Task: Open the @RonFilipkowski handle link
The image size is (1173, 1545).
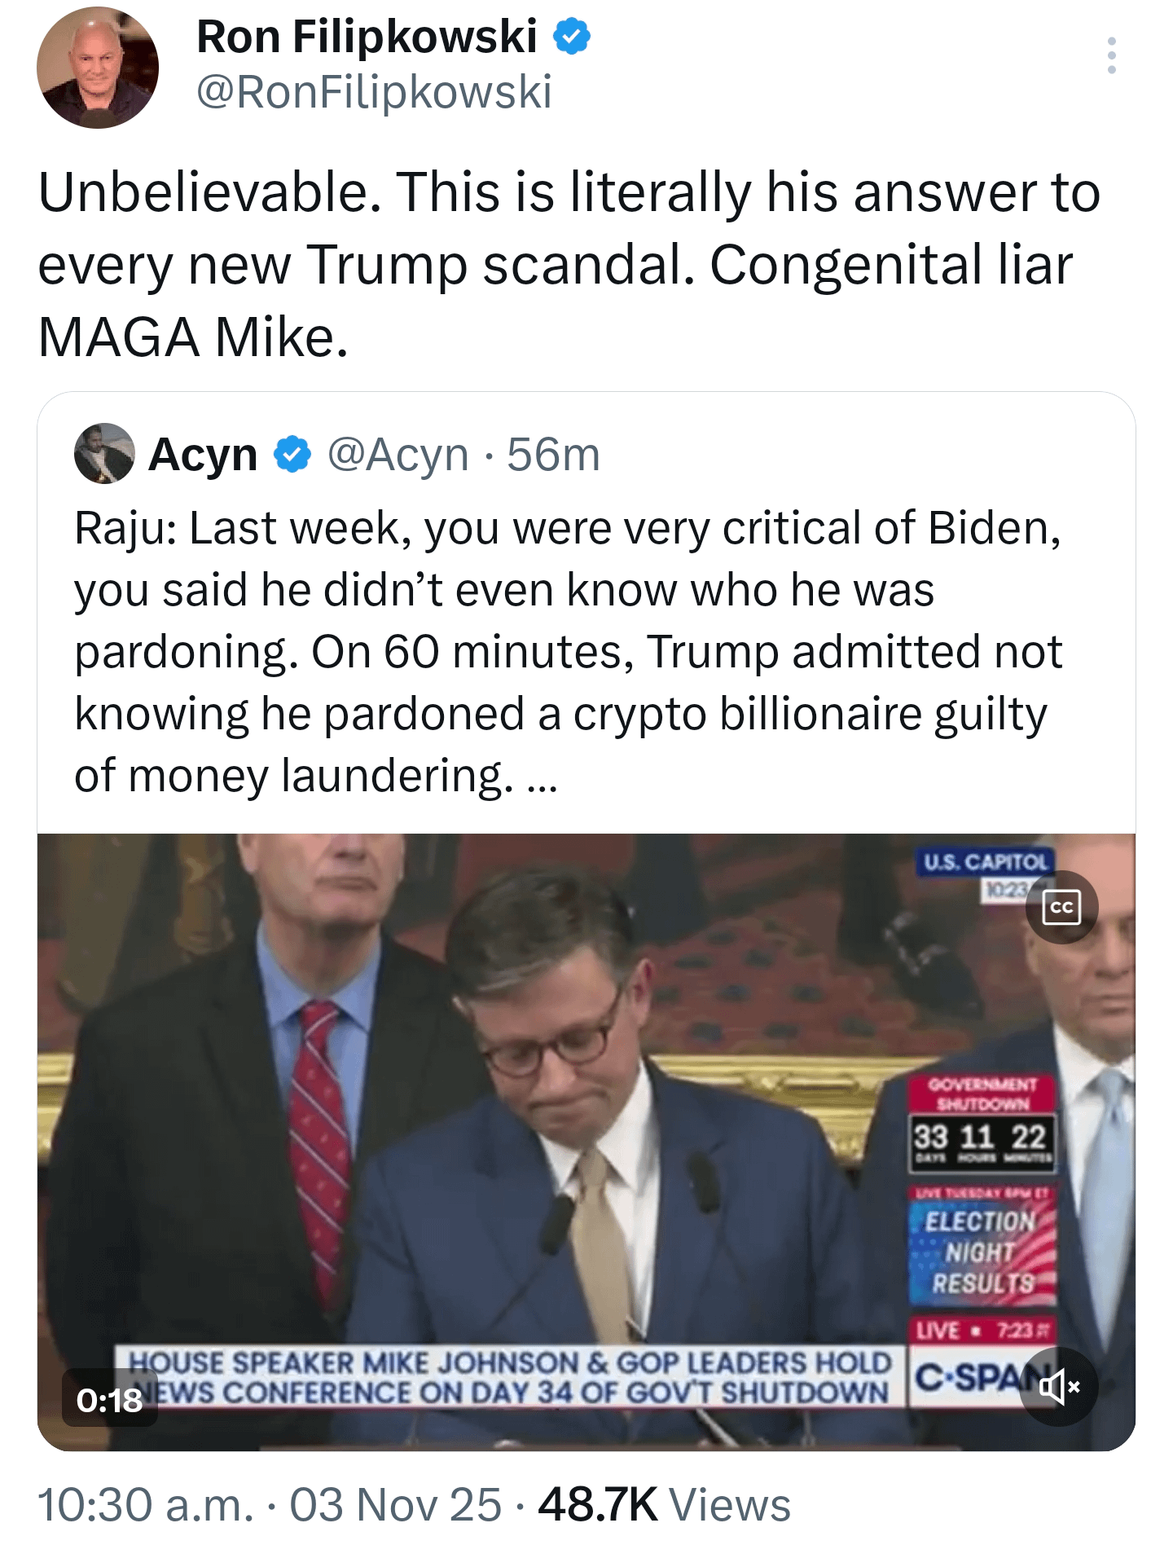Action: point(374,91)
